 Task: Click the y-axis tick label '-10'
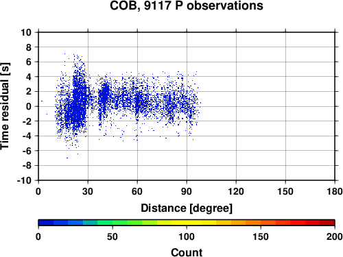[x=24, y=180]
